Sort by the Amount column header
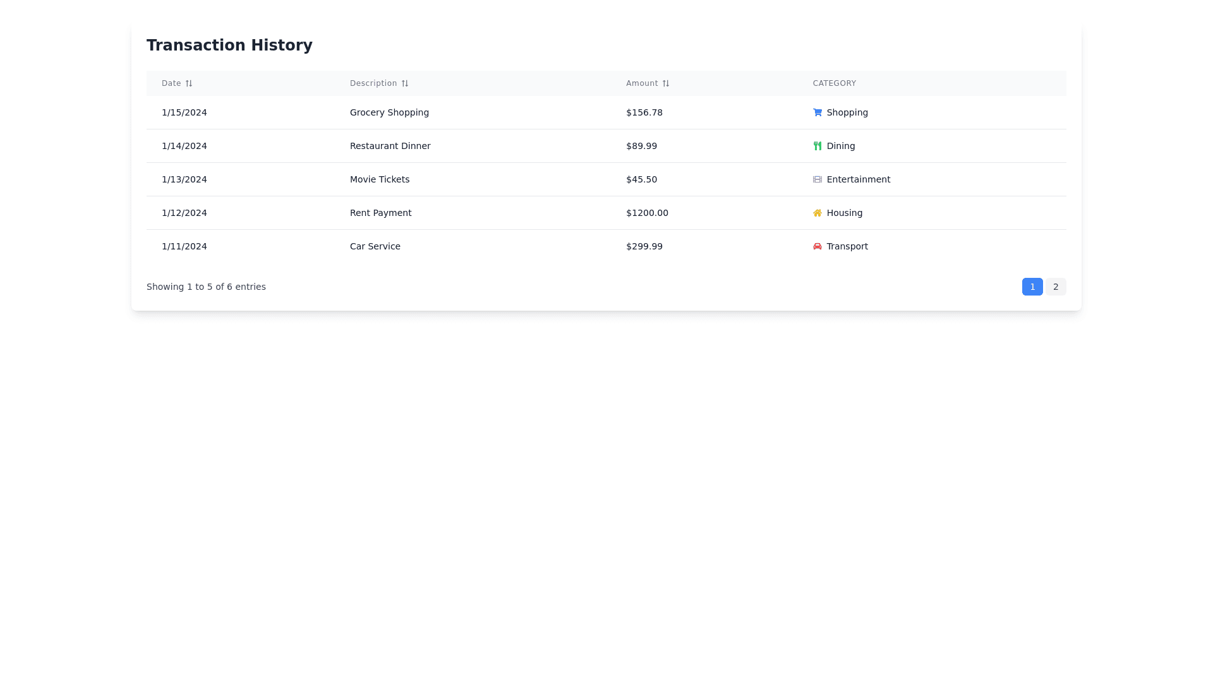The height and width of the screenshot is (682, 1213). 642,83
